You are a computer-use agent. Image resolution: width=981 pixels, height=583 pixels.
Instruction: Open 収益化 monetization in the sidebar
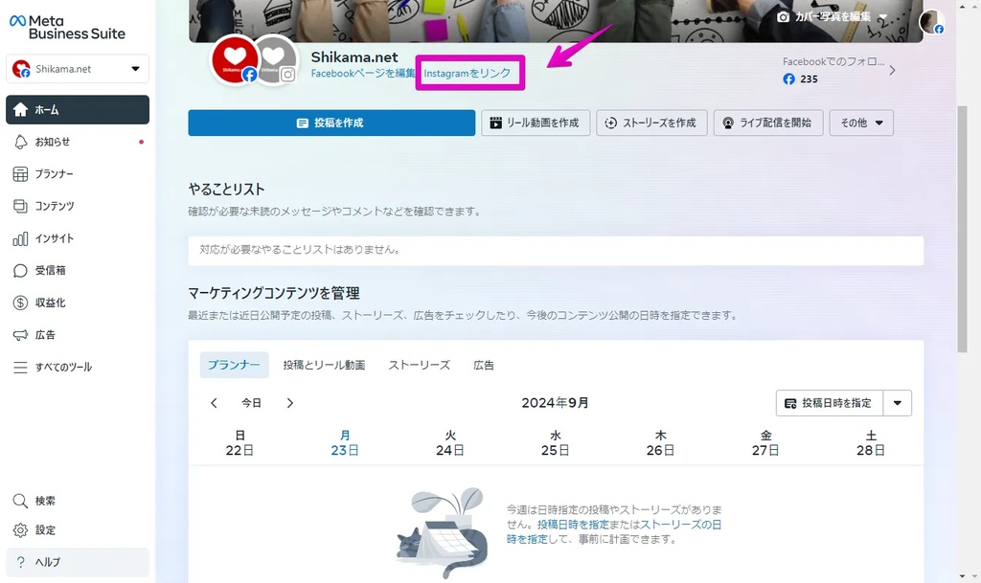[78, 303]
